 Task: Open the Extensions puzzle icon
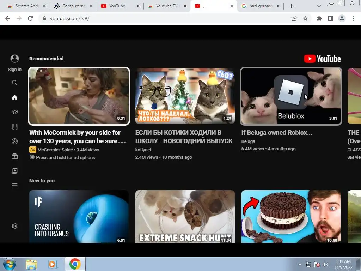click(319, 18)
